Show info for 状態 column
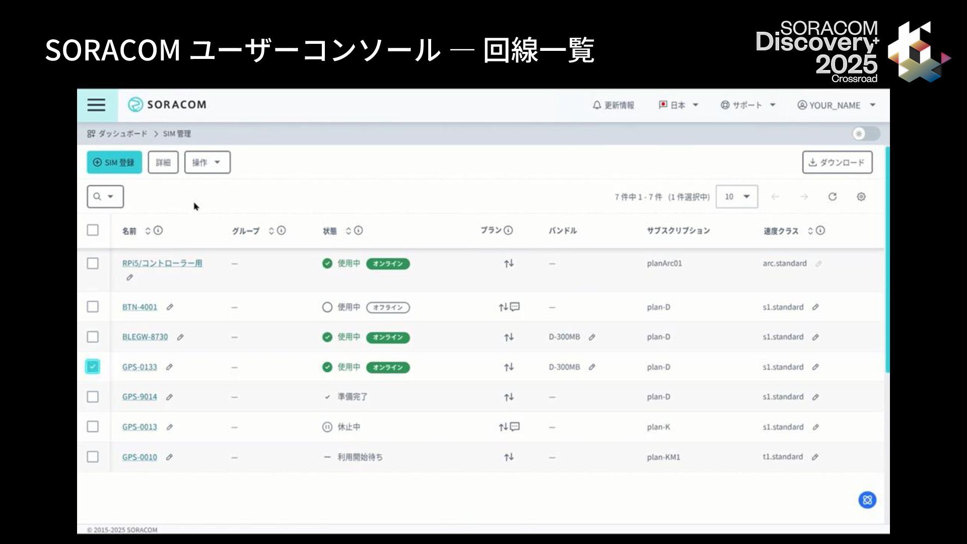Viewport: 967px width, 544px height. click(x=359, y=230)
